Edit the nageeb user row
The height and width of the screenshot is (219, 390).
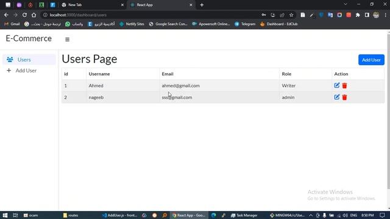[x=337, y=97]
